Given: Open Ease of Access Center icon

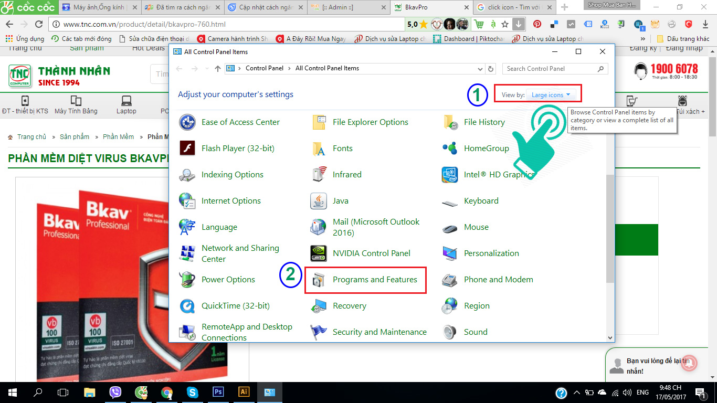Looking at the screenshot, I should 187,122.
